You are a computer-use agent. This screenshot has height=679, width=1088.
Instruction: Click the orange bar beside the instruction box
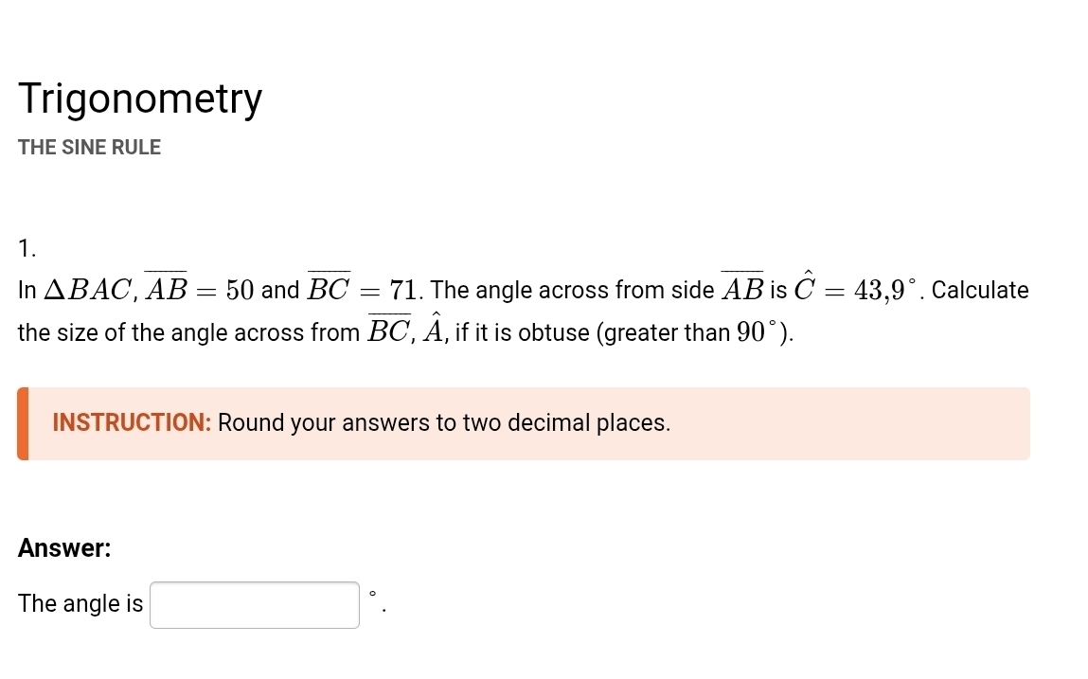point(23,422)
